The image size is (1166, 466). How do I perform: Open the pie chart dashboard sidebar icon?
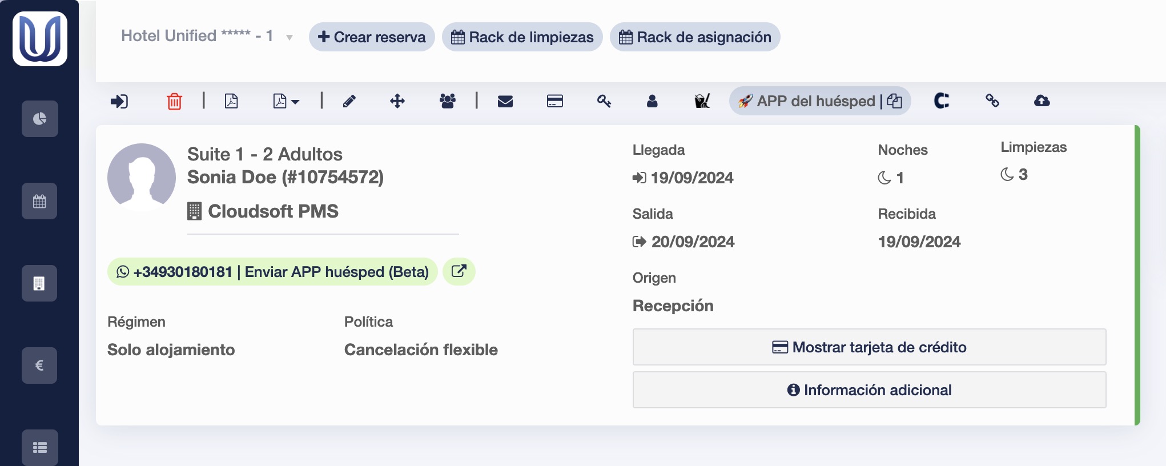click(39, 119)
